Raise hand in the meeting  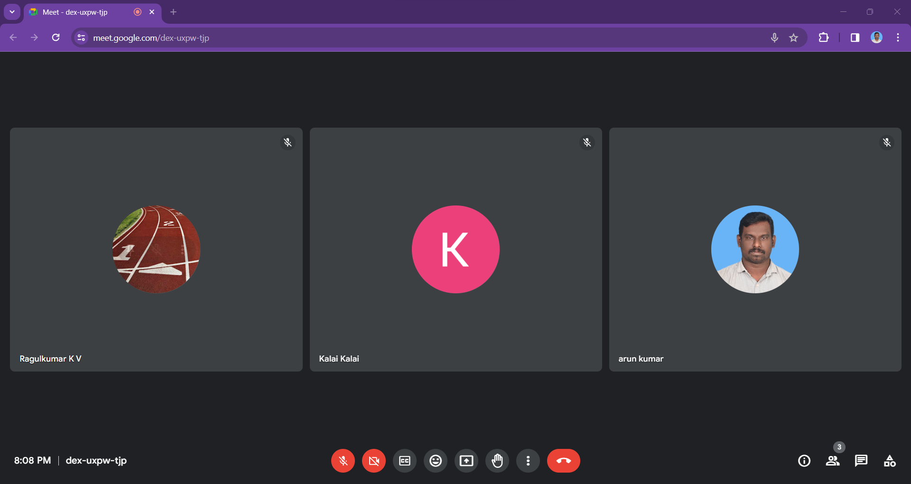[497, 461]
